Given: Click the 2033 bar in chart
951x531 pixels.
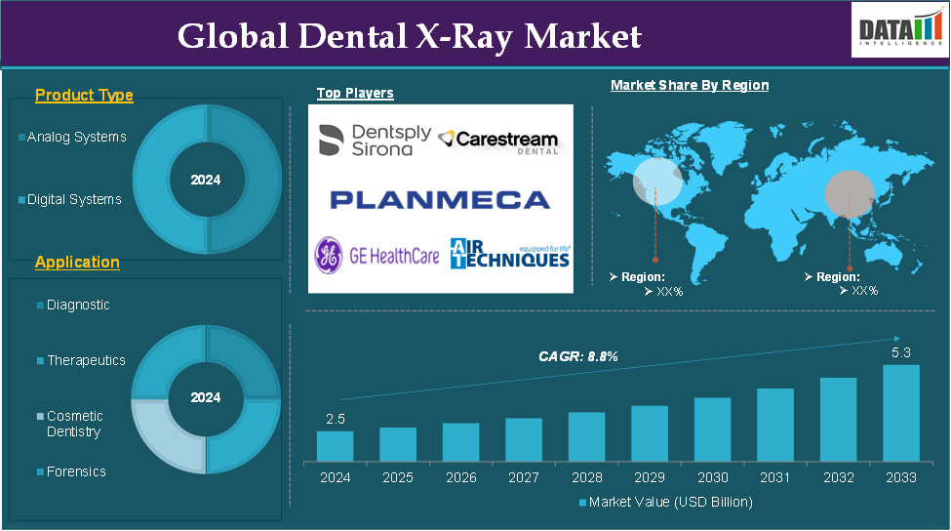Looking at the screenshot, I should 901,413.
